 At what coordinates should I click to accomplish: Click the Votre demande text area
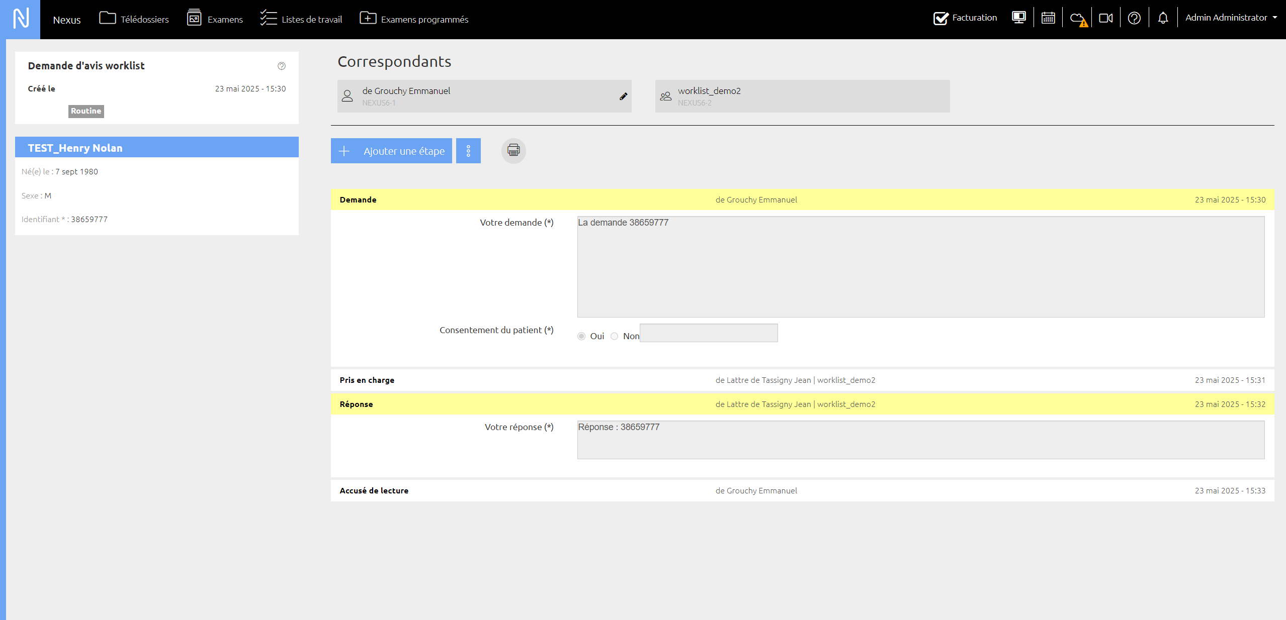click(921, 267)
